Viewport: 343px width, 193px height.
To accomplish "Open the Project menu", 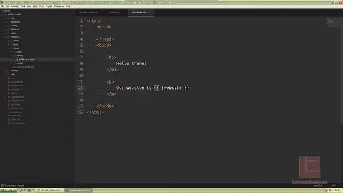I will pos(49,6).
